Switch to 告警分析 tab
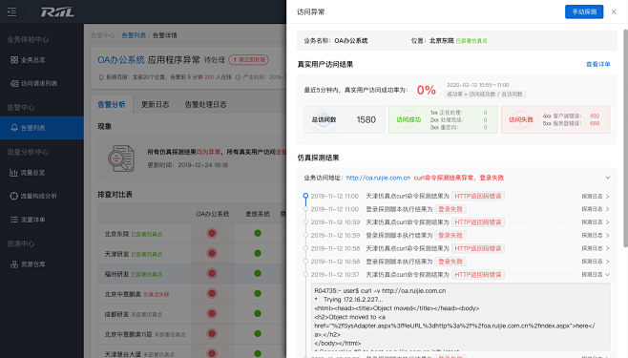This screenshot has height=358, width=628. click(112, 104)
